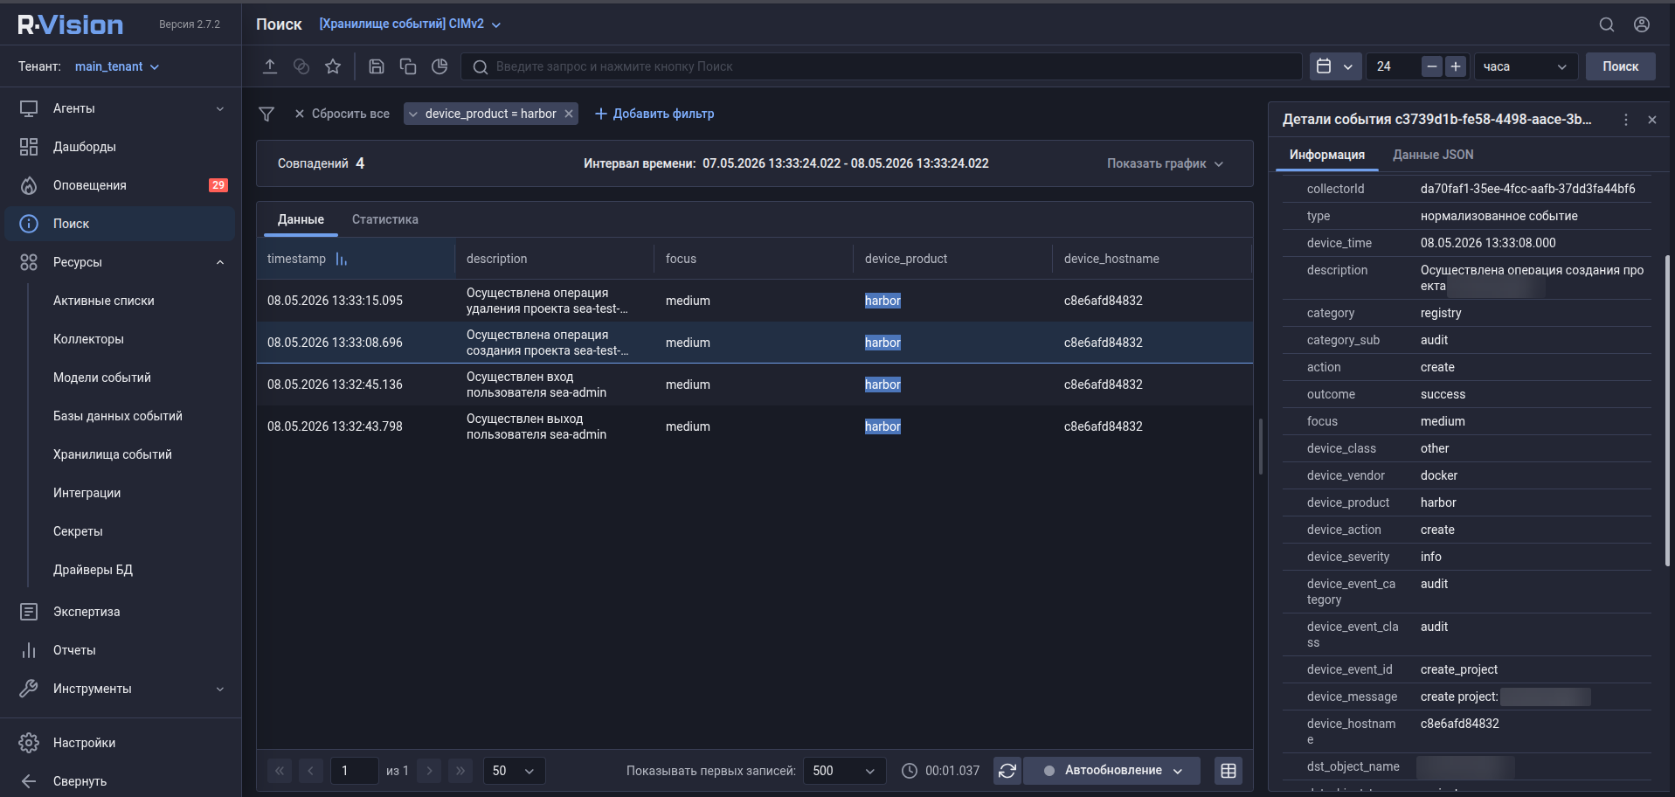The image size is (1675, 797).
Task: Click the page number input field
Action: (354, 771)
